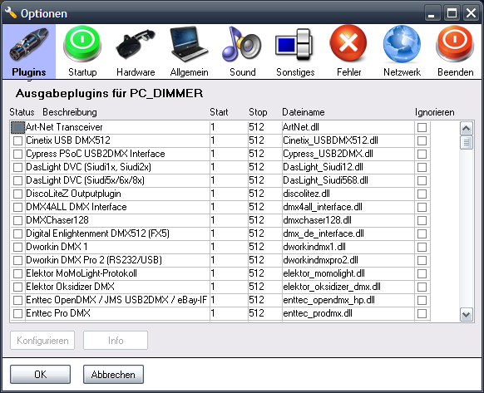Open the Netzwerk globe icon
This screenshot has height=393, width=484.
click(402, 52)
